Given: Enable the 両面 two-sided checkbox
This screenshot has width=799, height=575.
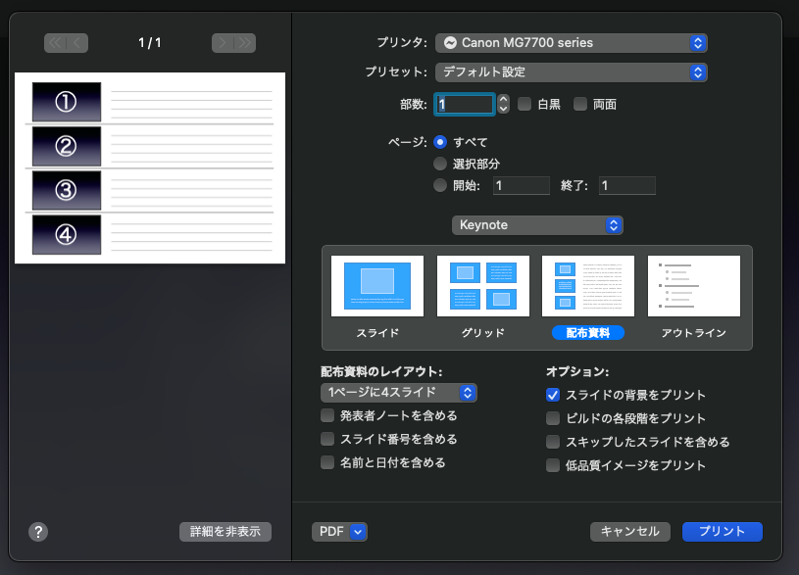Looking at the screenshot, I should click(580, 104).
